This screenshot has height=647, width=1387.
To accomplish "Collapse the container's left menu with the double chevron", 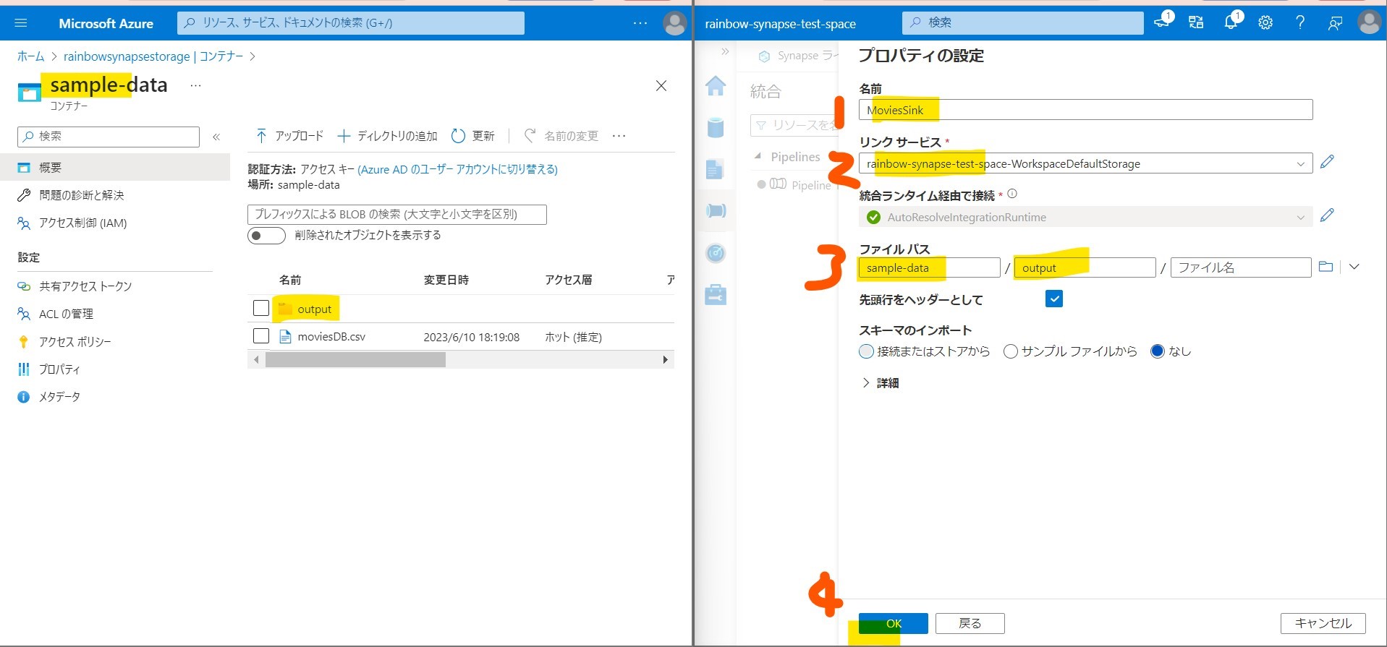I will coord(216,137).
